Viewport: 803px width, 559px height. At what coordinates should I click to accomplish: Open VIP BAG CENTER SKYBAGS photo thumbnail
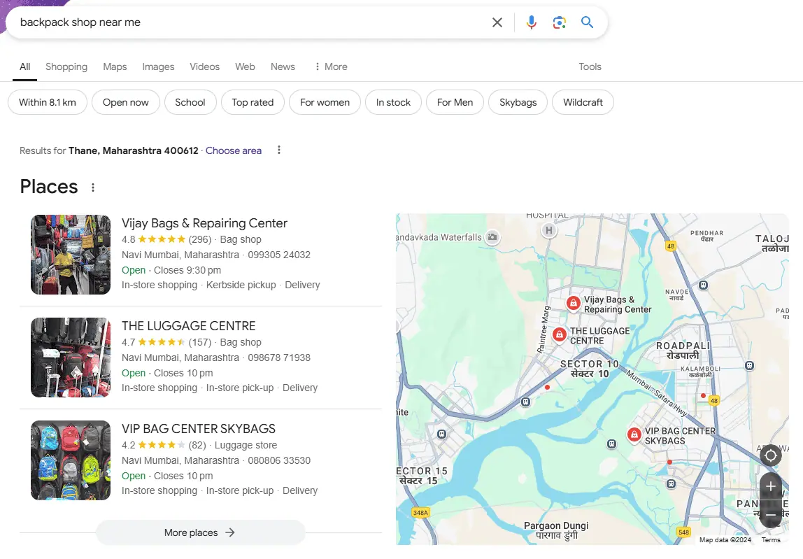pyautogui.click(x=71, y=460)
